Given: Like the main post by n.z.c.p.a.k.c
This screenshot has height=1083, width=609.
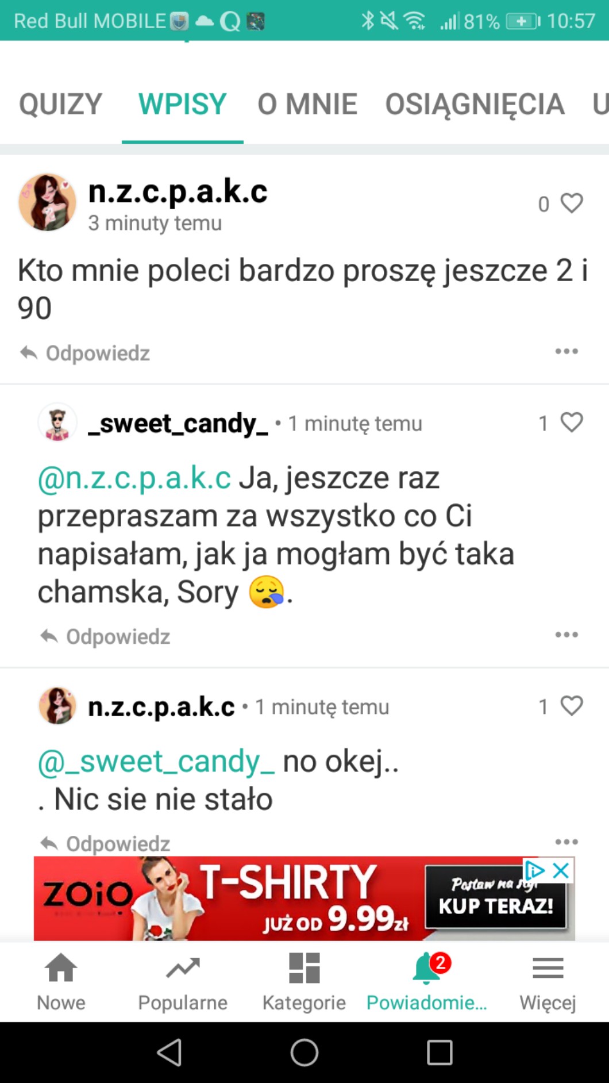Looking at the screenshot, I should [571, 203].
